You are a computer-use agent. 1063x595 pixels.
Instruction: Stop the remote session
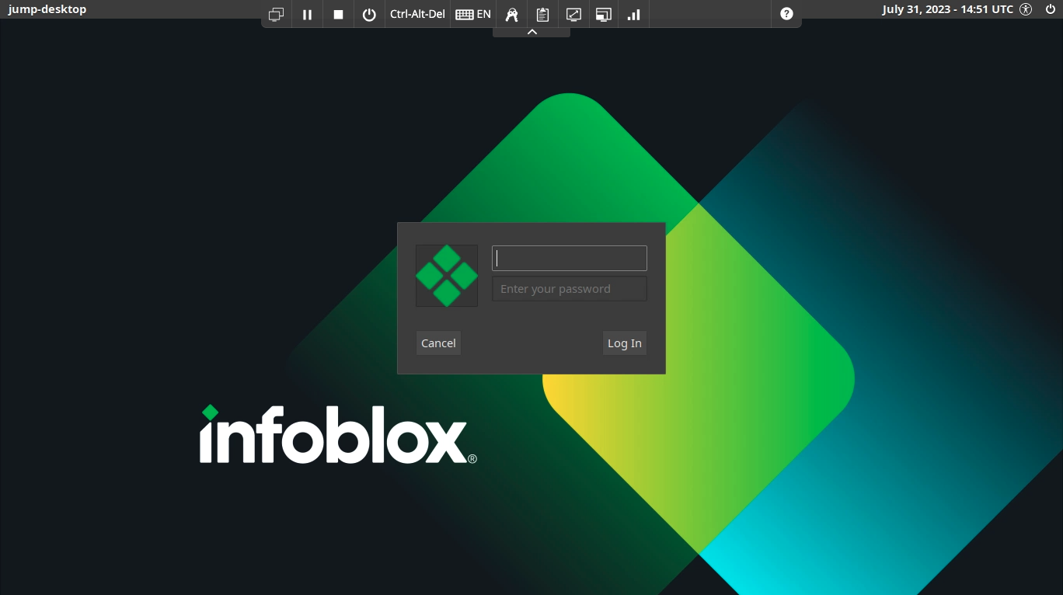tap(338, 14)
